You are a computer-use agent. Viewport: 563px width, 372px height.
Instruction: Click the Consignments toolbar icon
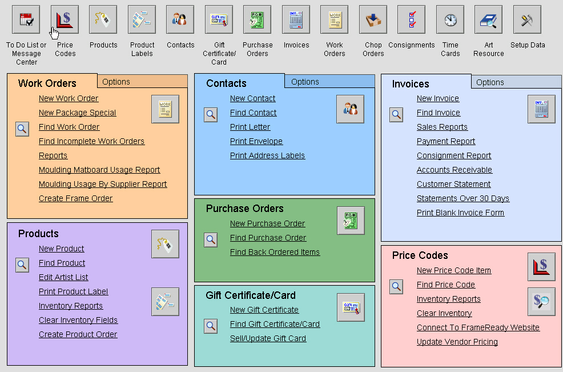click(412, 19)
